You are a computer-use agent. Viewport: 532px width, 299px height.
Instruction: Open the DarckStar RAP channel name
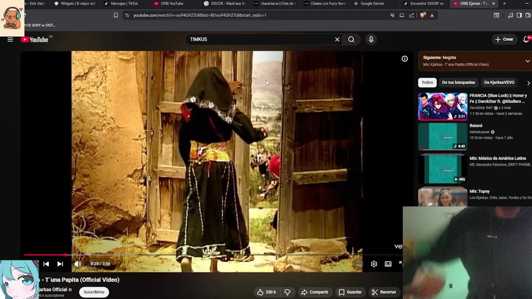481,108
